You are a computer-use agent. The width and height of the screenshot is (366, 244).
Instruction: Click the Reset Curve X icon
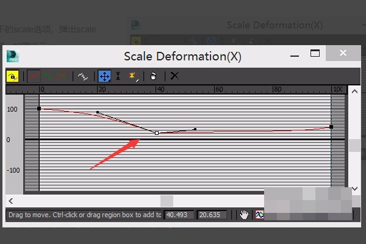tap(174, 76)
